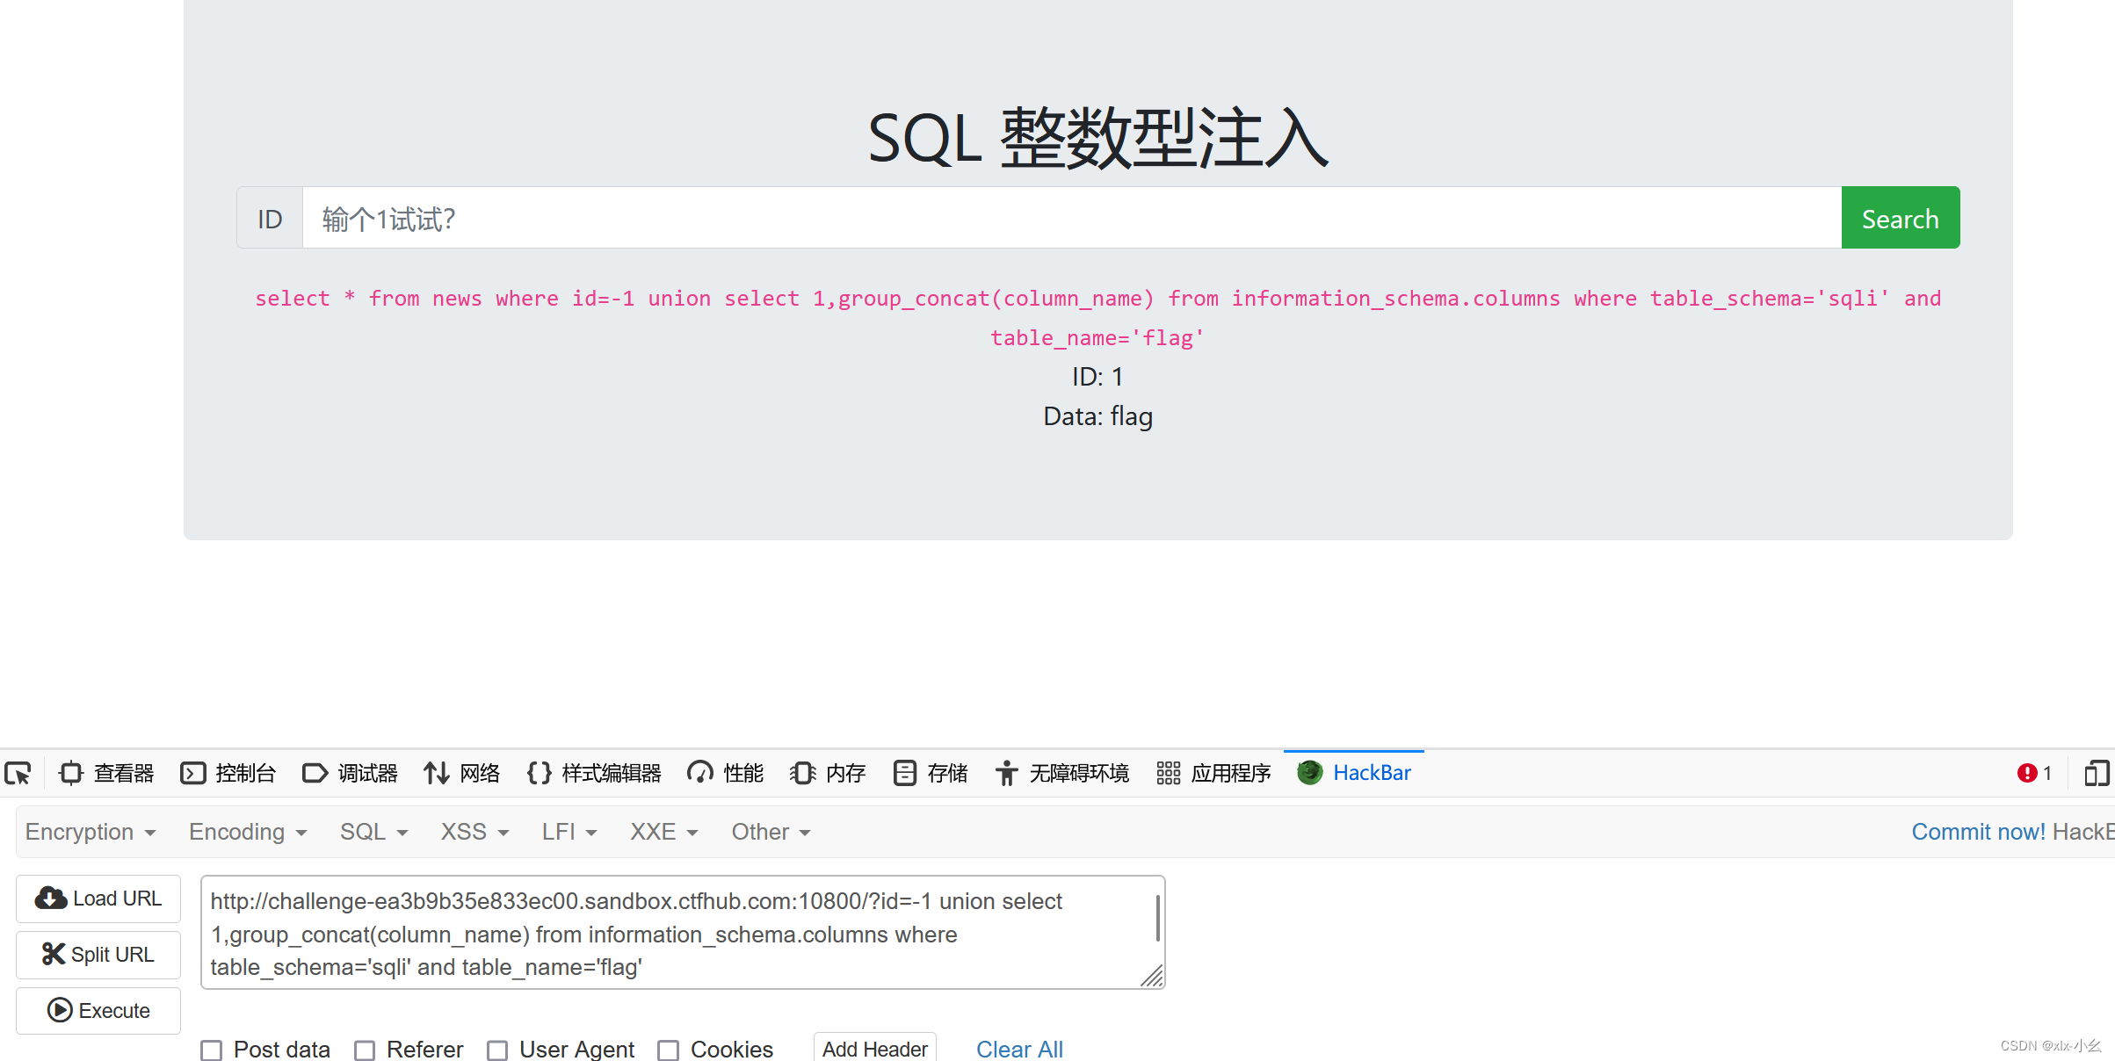Click the HackBar green logo icon
Screen dimensions: 2115x1061
1309,772
